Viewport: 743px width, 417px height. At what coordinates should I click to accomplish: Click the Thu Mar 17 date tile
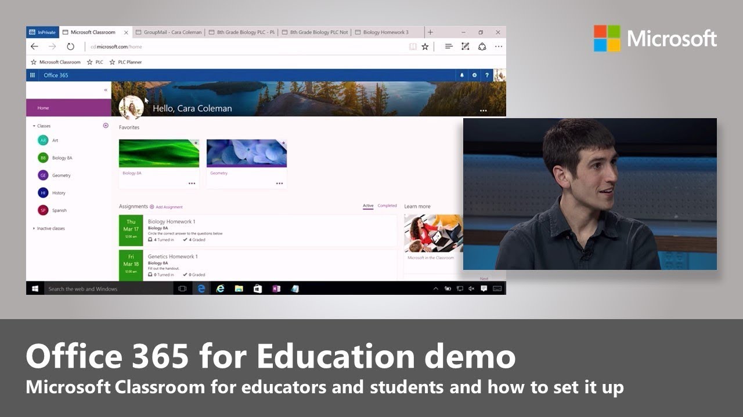[x=131, y=229]
